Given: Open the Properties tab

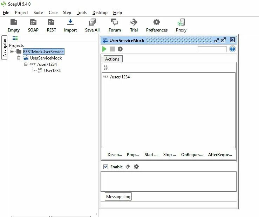Looking at the screenshot, I should click(133, 155).
